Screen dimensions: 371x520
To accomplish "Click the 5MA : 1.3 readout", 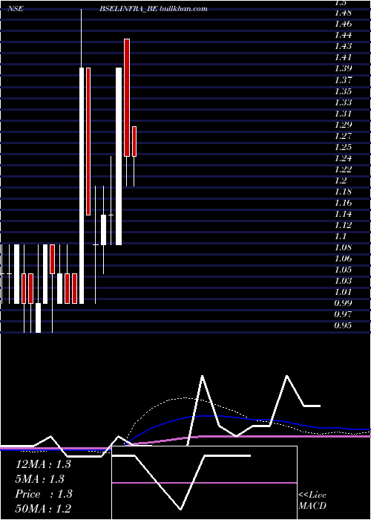I will pyautogui.click(x=40, y=479).
